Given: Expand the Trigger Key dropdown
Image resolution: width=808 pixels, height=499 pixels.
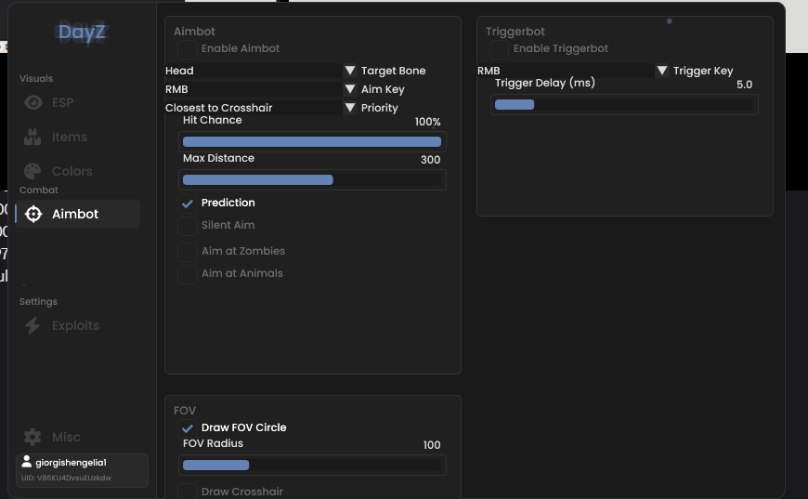Looking at the screenshot, I should point(662,71).
